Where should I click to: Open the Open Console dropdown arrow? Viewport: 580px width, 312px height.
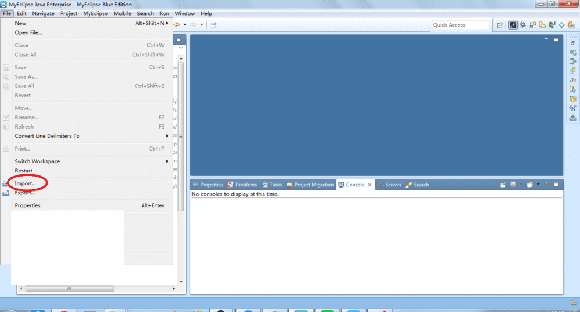(x=538, y=184)
